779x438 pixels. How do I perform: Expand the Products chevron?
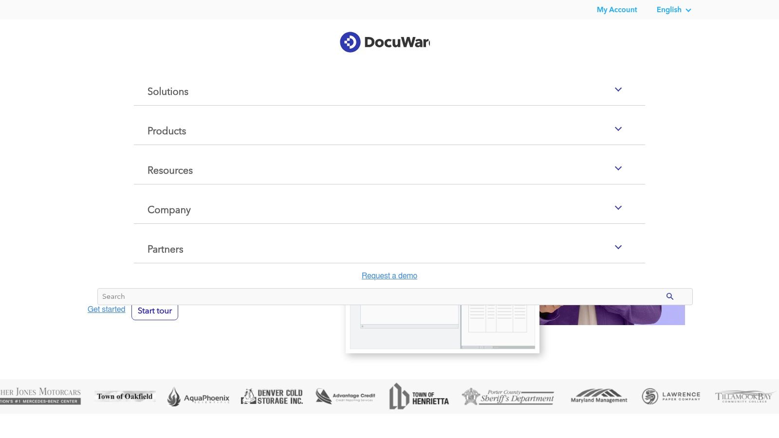click(x=618, y=129)
